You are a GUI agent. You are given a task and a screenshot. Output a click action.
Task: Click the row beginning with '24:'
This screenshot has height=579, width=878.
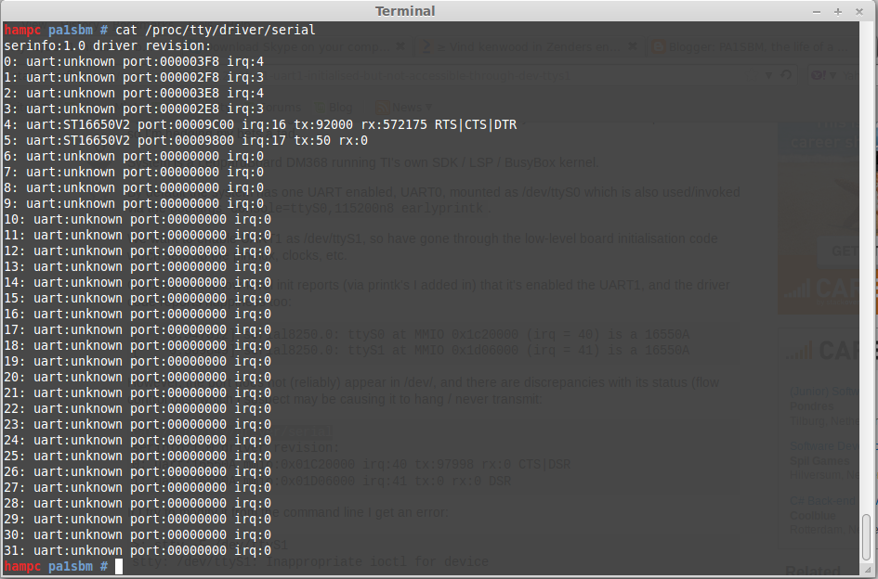[x=138, y=440]
